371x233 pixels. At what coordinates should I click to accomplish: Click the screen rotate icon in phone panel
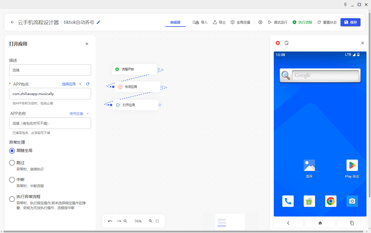(x=287, y=43)
